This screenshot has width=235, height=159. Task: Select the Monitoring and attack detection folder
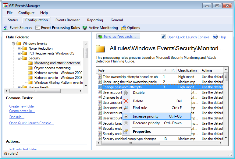57,63
